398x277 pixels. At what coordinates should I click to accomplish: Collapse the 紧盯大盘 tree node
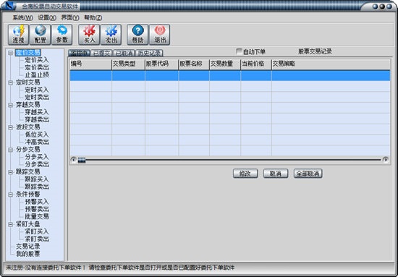pyautogui.click(x=10, y=224)
